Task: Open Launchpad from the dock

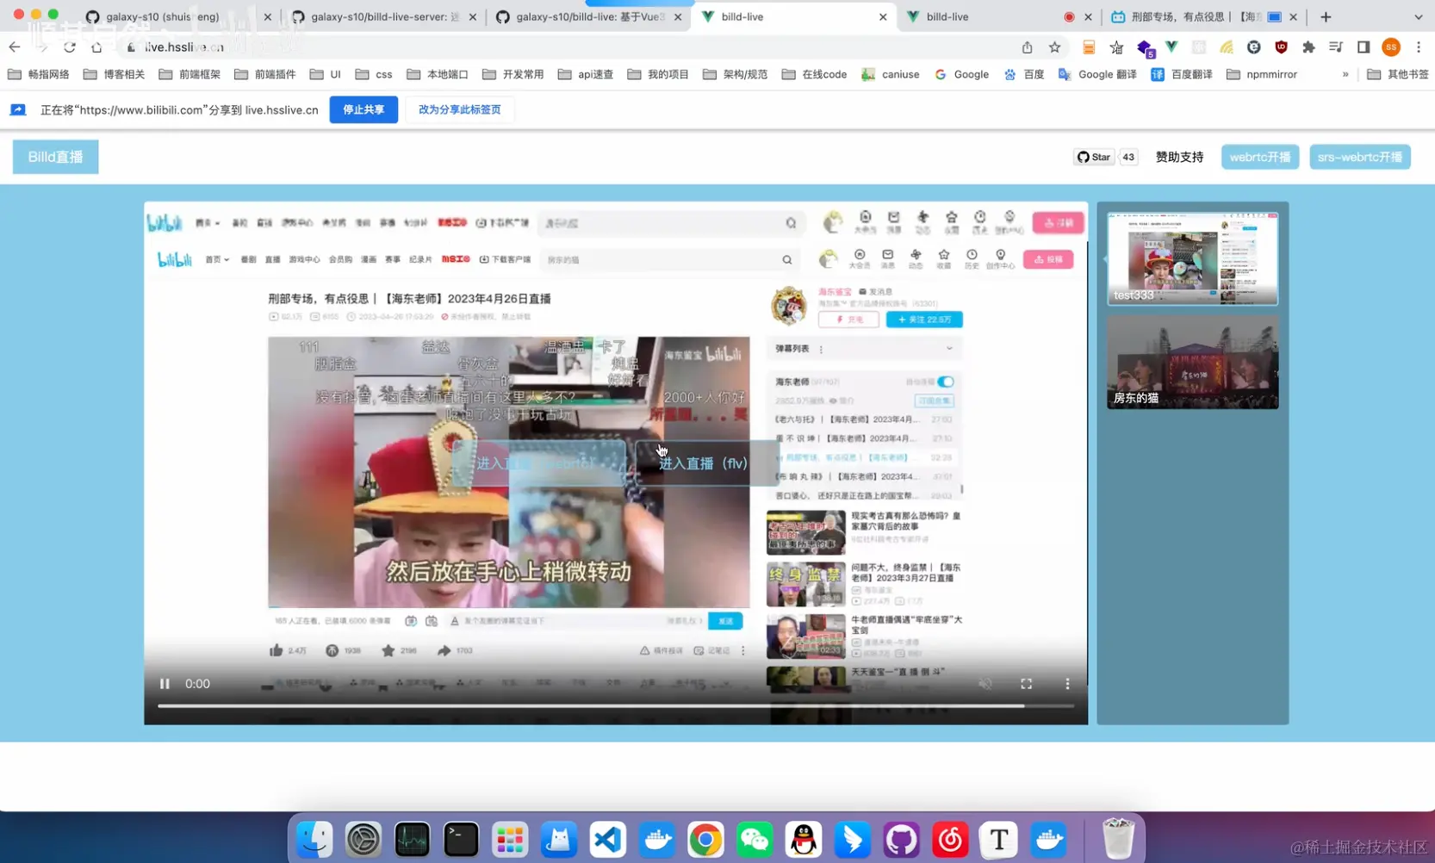Action: [510, 839]
